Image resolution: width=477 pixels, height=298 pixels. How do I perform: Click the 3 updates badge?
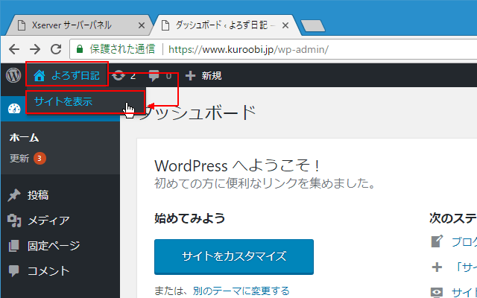click(40, 159)
